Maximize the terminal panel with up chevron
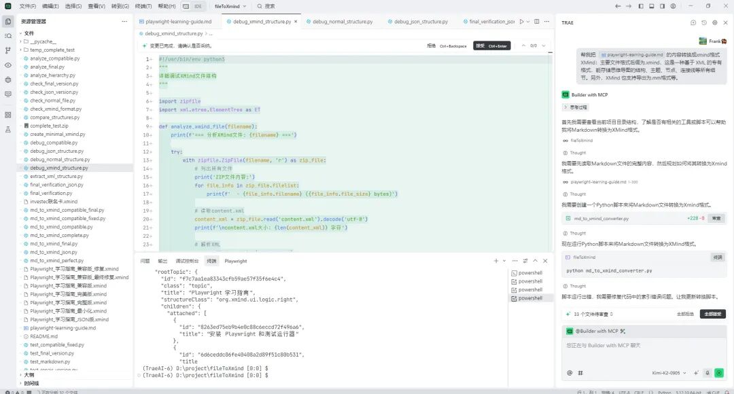The image size is (734, 394). pos(535,261)
